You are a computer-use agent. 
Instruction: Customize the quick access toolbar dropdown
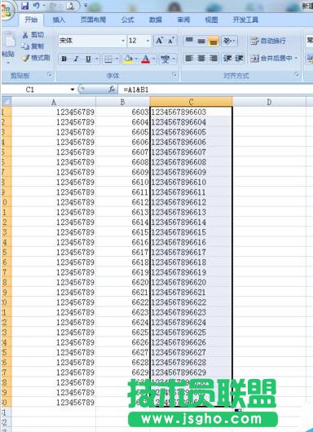[86, 6]
